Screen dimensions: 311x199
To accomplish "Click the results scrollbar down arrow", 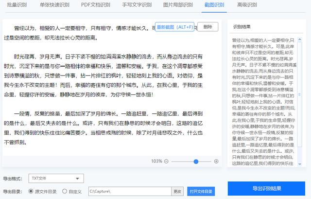I will point(300,164).
